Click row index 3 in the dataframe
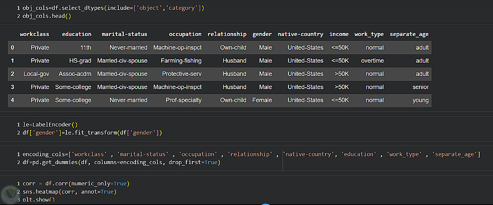Viewport: 493px width, 205px height. [12, 87]
